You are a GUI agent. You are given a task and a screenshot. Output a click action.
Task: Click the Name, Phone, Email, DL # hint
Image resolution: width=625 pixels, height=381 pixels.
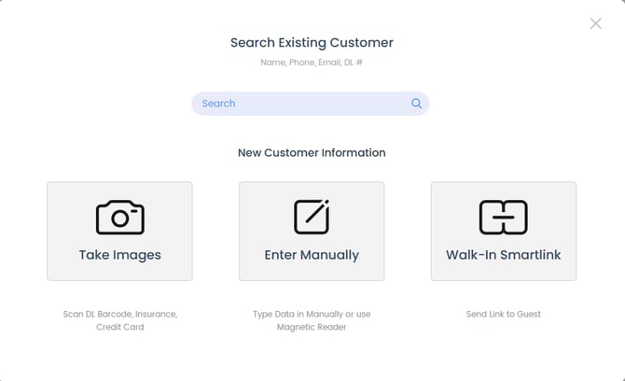click(x=312, y=63)
